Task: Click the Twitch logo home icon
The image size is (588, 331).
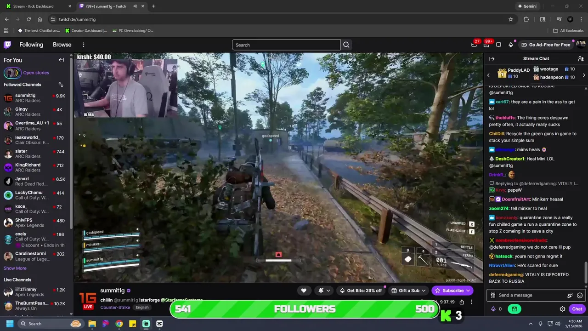Action: tap(7, 45)
